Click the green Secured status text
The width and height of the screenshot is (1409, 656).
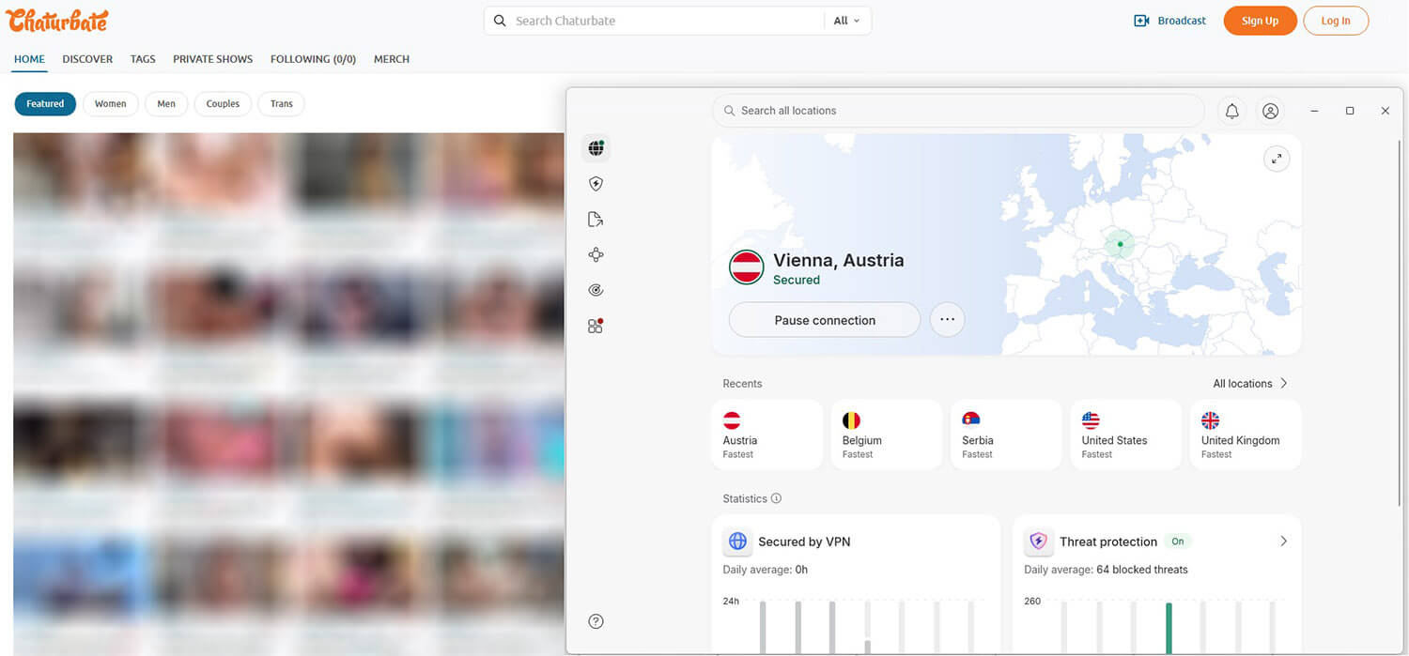tap(797, 280)
